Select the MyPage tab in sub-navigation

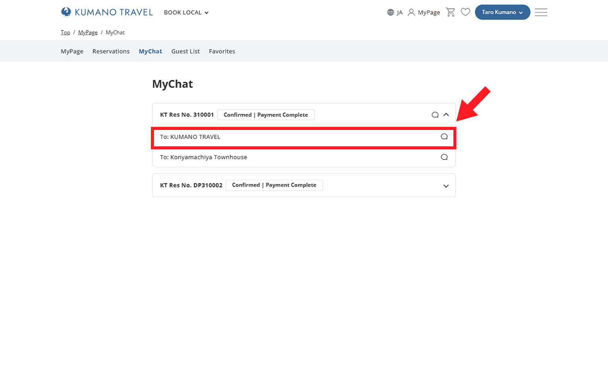tap(72, 51)
